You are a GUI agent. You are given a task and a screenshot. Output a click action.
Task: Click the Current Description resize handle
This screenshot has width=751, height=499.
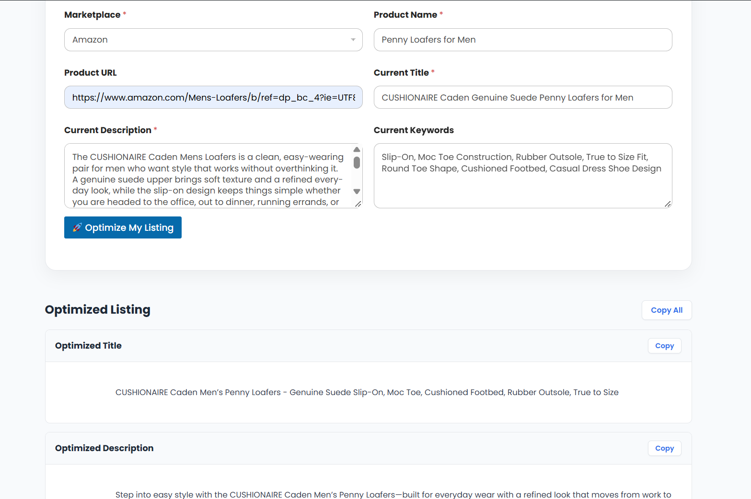pos(358,204)
